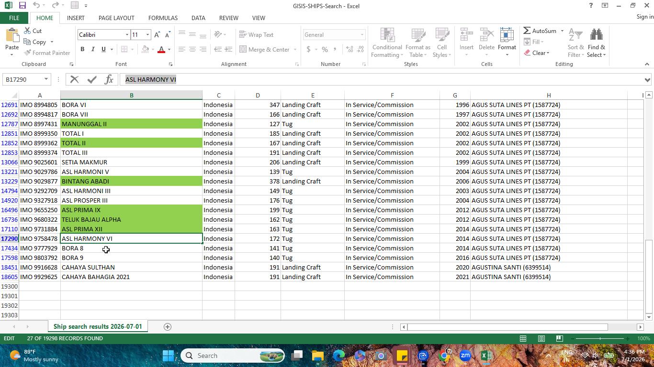Screen dimensions: 654x367
Task: Click the Sign in link
Action: click(645, 17)
